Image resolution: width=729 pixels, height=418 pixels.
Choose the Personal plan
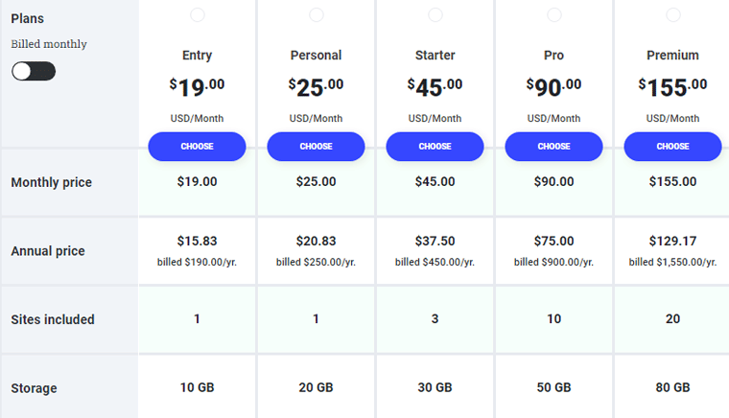coord(316,147)
